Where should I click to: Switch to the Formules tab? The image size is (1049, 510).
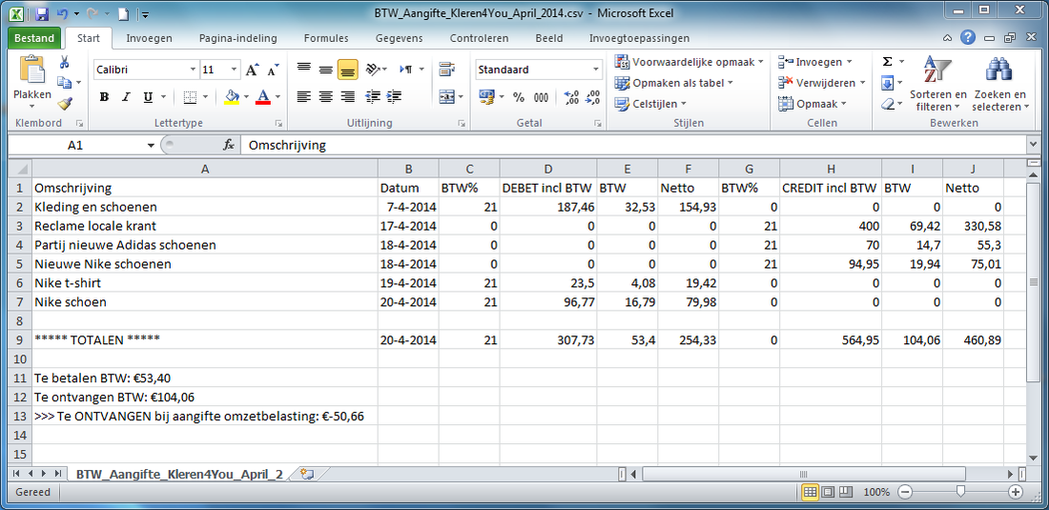(x=326, y=38)
